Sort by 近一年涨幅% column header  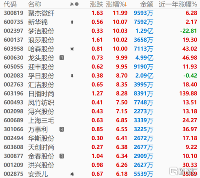178,4
